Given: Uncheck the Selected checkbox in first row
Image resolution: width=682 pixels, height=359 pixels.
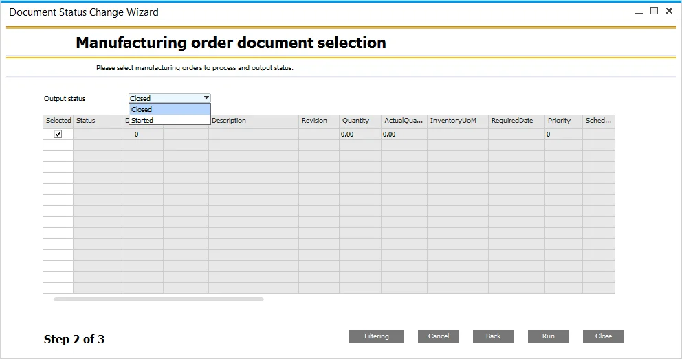Looking at the screenshot, I should click(x=58, y=135).
